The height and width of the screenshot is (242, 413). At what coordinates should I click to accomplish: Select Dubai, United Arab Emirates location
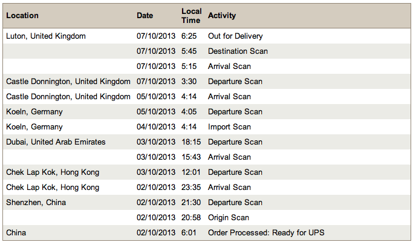point(56,142)
